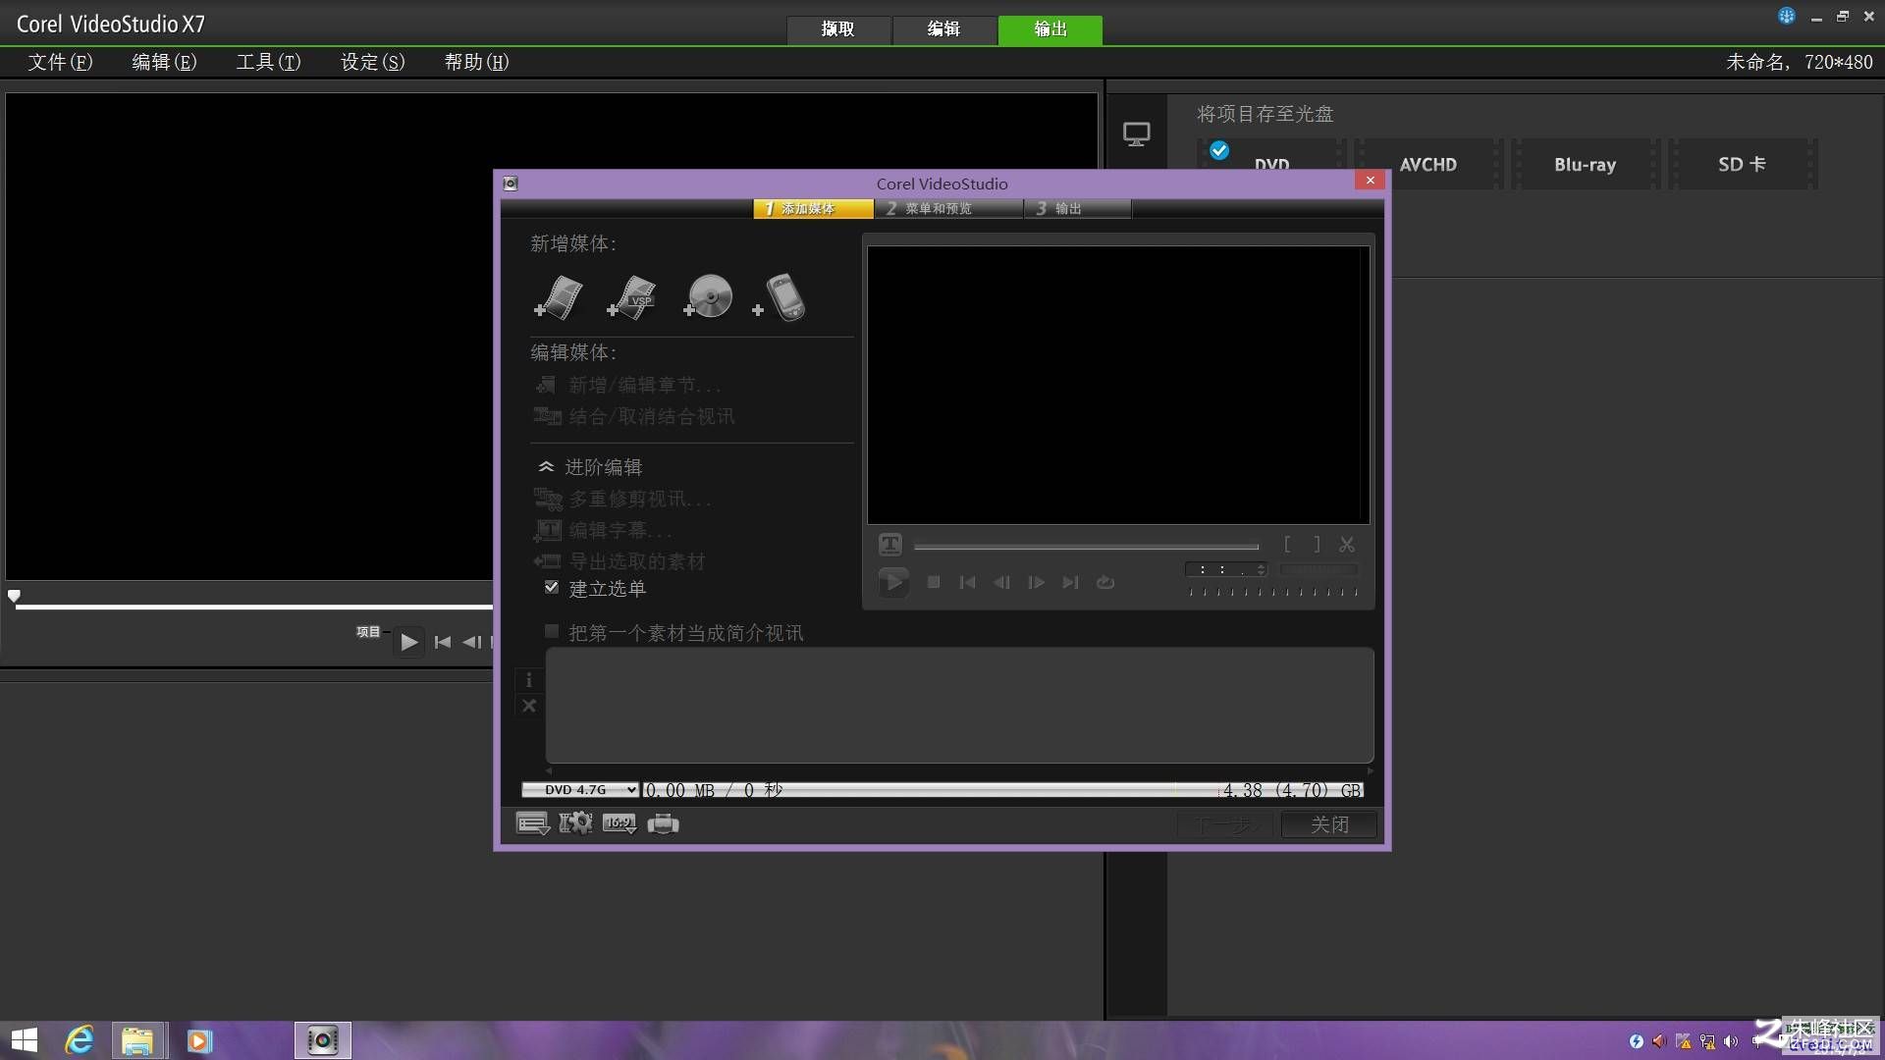1885x1060 pixels.
Task: Jump to end in dialog preview
Action: (x=1070, y=582)
